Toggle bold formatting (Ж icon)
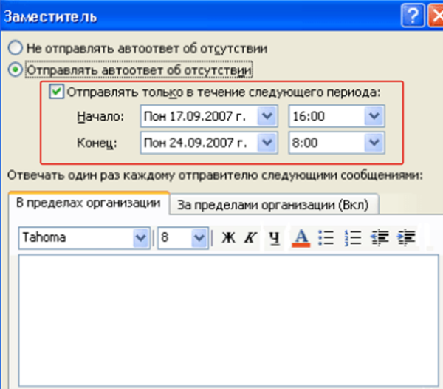The width and height of the screenshot is (443, 389). pos(228,237)
